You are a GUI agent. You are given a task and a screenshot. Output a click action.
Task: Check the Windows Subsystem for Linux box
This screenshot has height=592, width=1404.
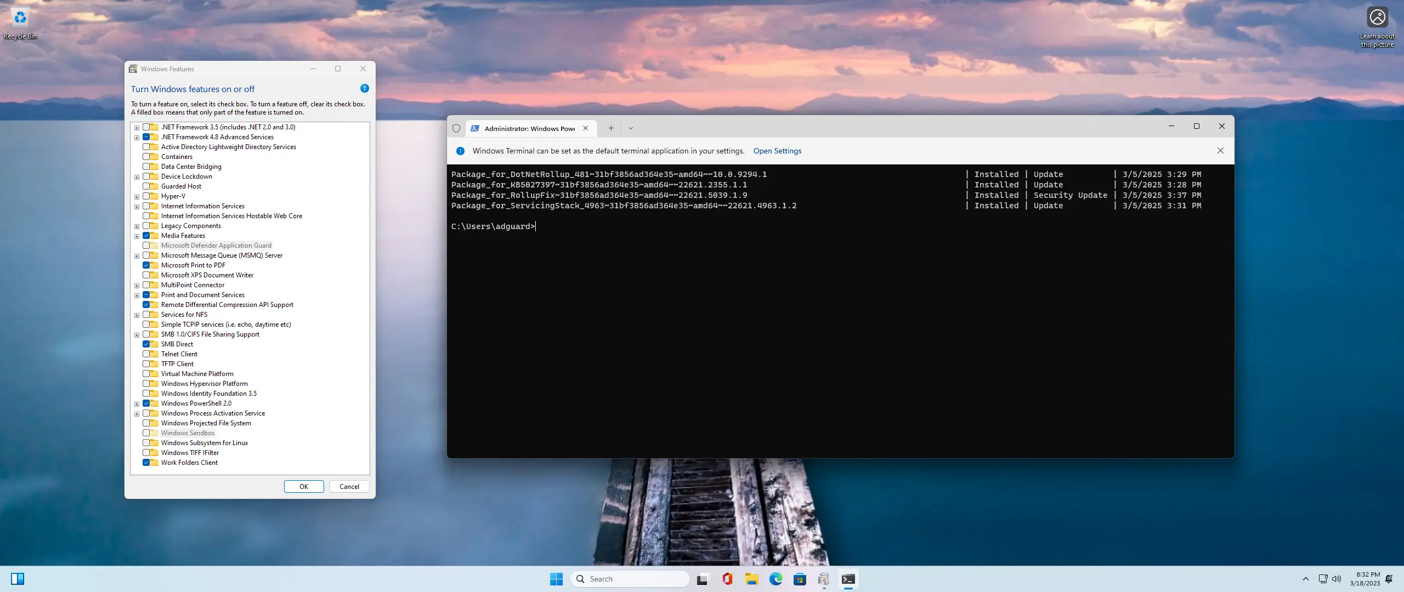coord(146,443)
